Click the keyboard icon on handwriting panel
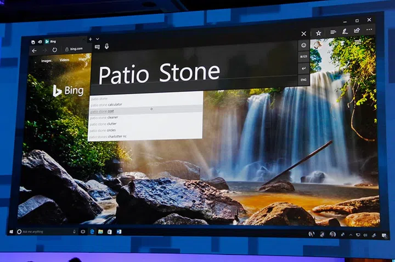The height and width of the screenshot is (262, 395). 97,47
